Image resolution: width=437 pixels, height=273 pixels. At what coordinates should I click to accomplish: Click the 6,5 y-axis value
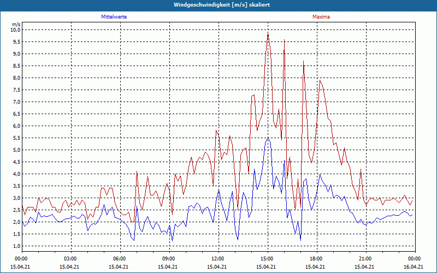click(17, 114)
